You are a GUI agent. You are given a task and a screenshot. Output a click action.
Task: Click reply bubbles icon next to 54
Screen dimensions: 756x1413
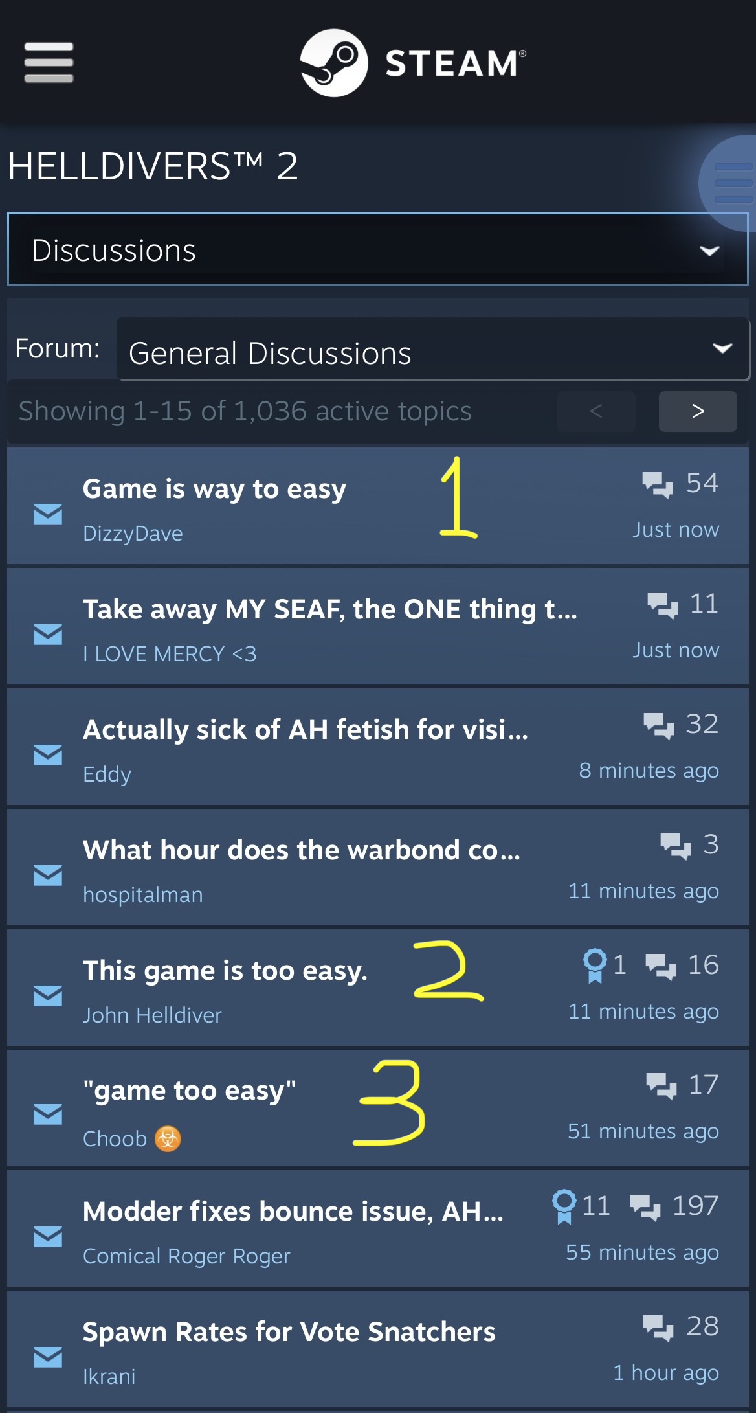coord(658,484)
